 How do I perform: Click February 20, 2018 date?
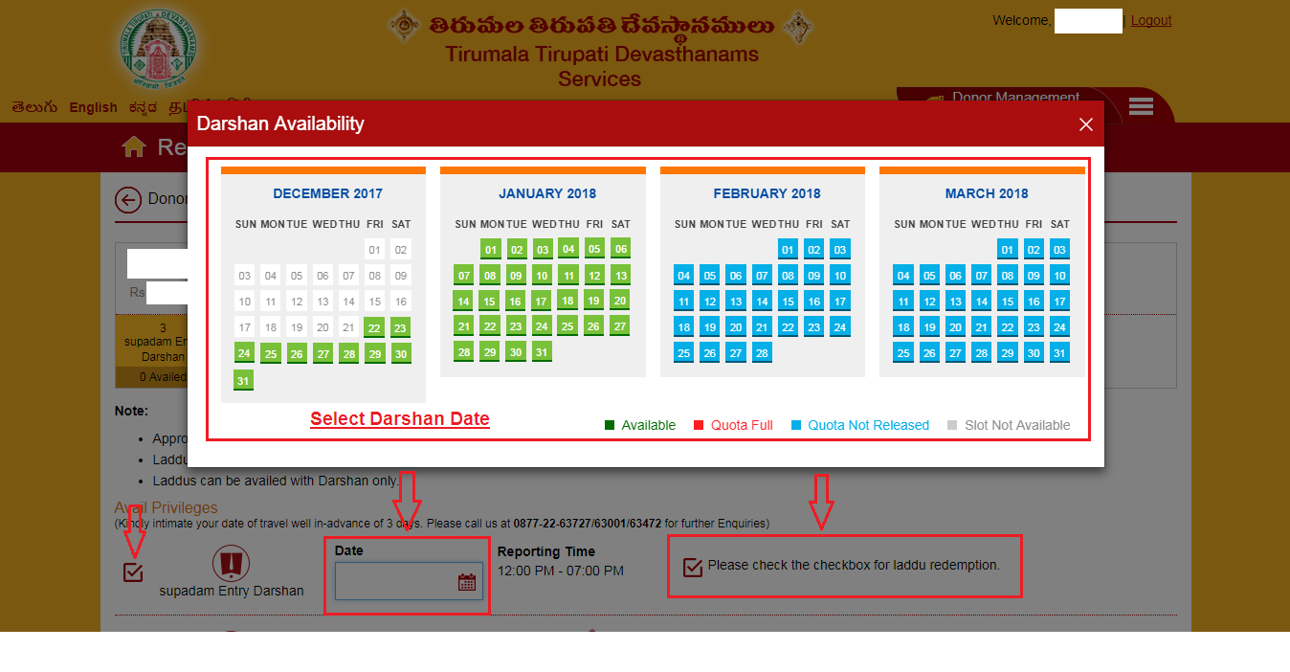(x=736, y=327)
